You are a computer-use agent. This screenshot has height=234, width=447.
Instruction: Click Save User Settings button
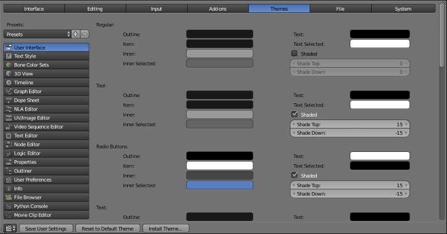point(46,228)
